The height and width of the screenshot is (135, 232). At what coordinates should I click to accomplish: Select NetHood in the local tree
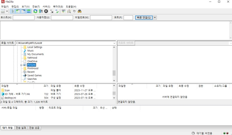[32, 58]
